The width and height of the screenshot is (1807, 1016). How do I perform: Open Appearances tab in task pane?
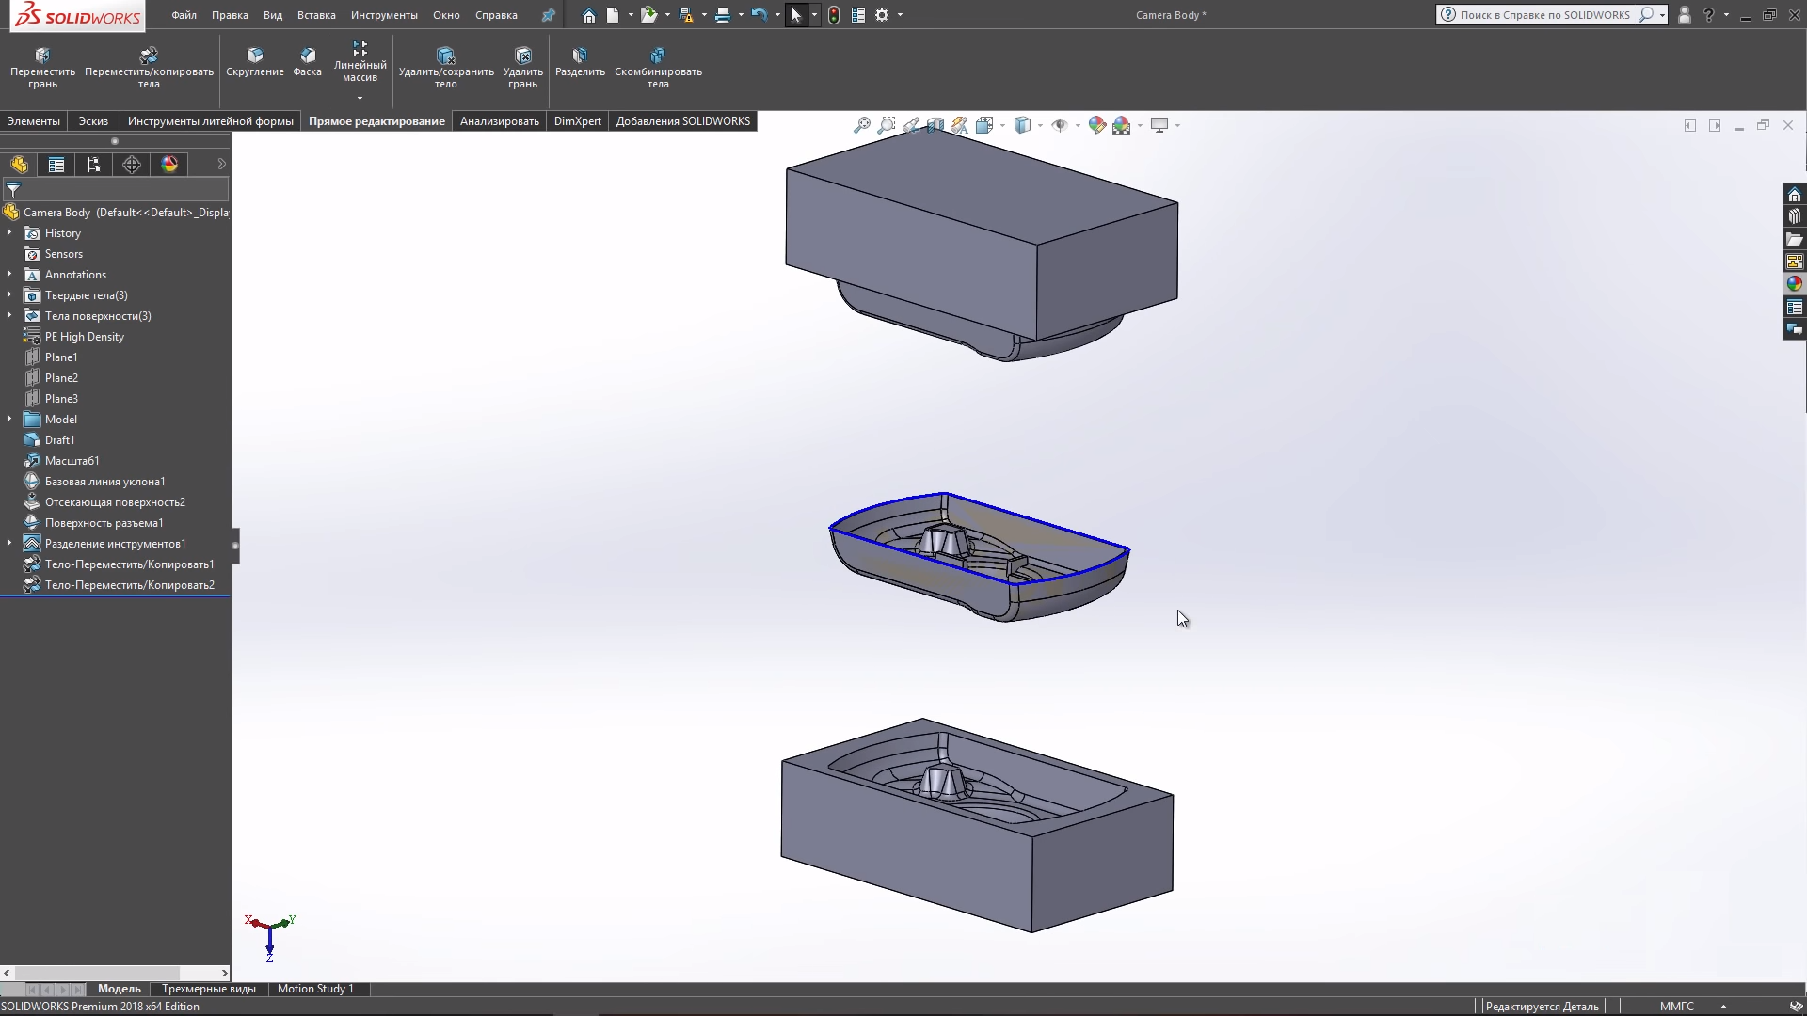click(x=1795, y=284)
